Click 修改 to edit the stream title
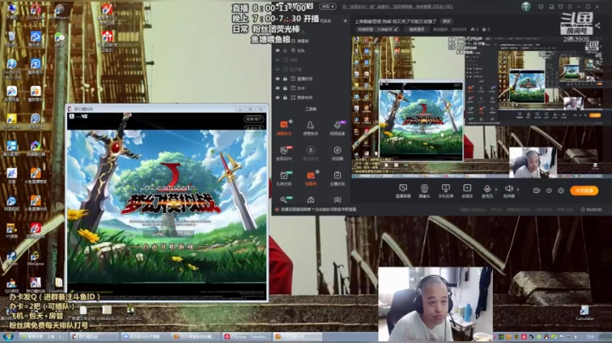Image resolution: width=612 pixels, height=343 pixels. [446, 21]
